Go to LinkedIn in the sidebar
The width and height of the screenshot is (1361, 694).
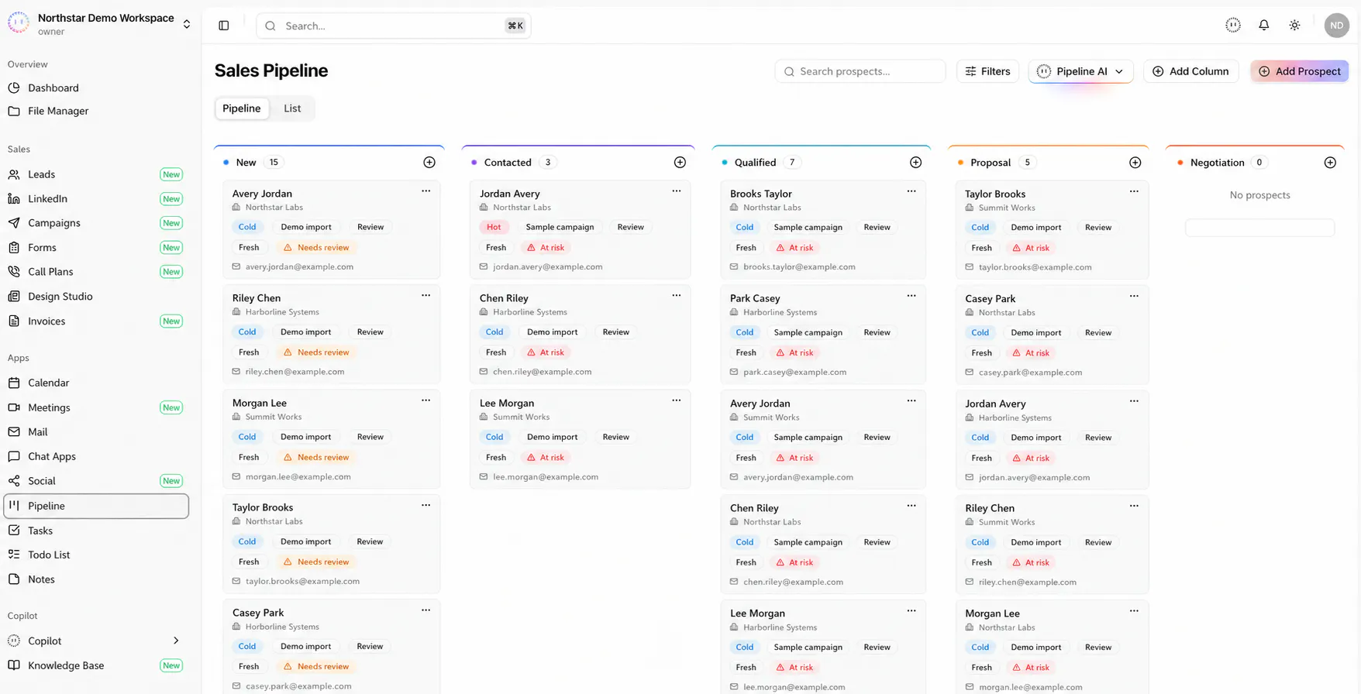96,199
